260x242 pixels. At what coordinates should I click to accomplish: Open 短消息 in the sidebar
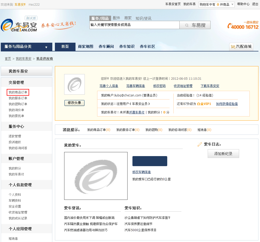(13, 238)
